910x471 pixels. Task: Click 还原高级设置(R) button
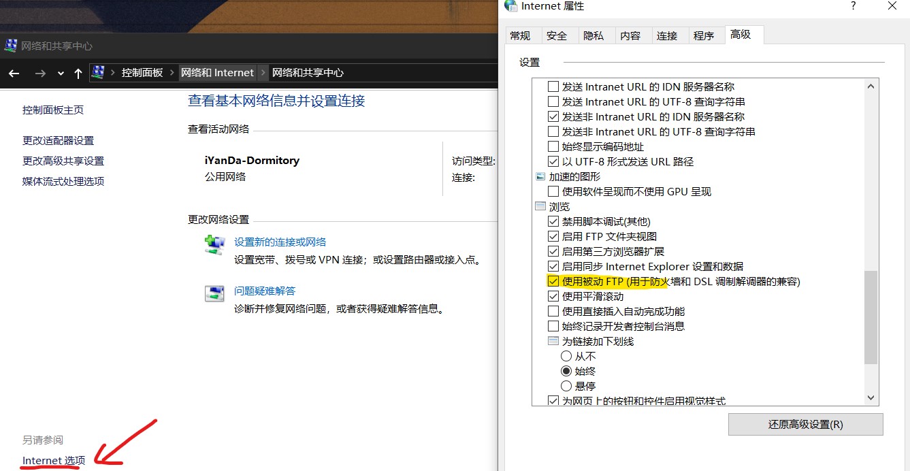[805, 424]
